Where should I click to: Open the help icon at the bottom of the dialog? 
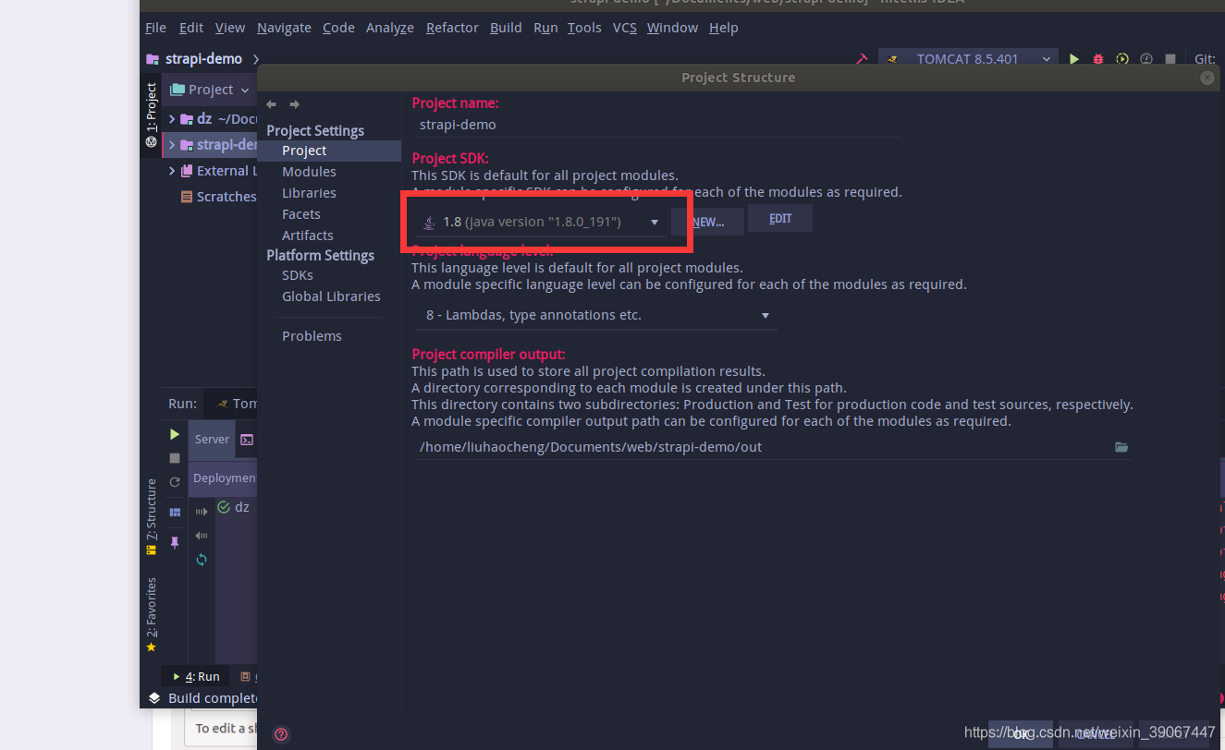pos(281,733)
